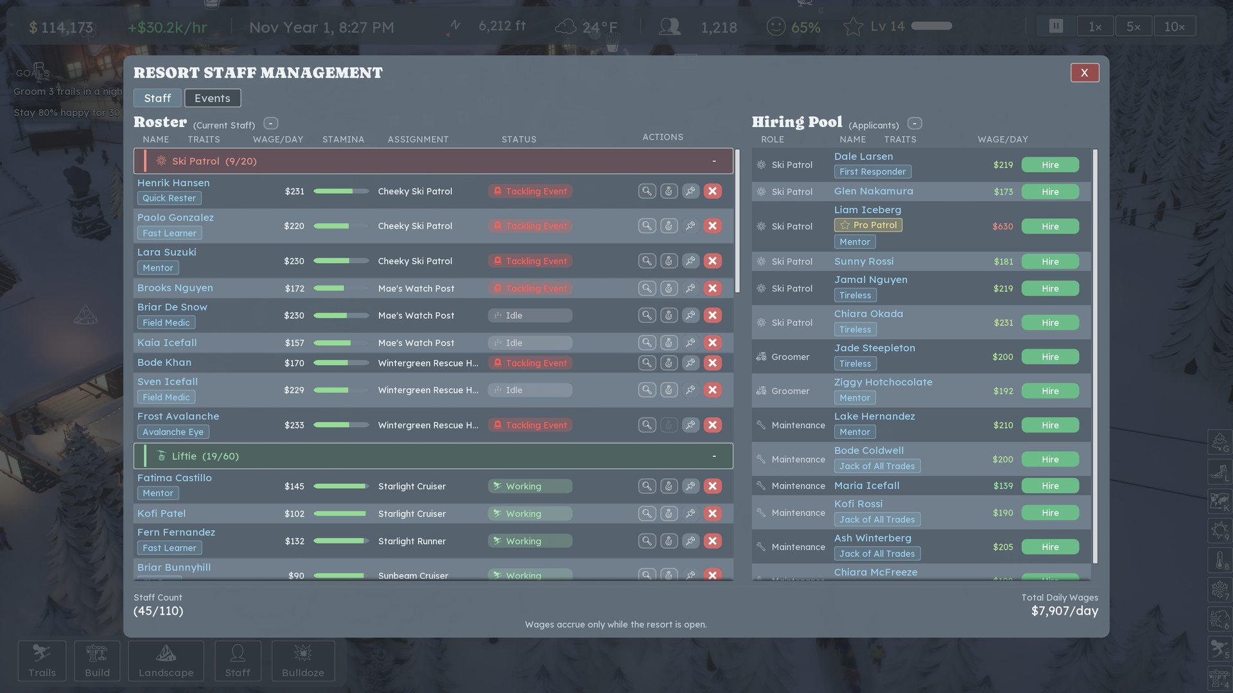
Task: Dismiss Paolo Gonzalez with red X icon
Action: coord(712,226)
